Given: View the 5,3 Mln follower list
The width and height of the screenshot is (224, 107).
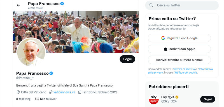Looking at the screenshot, I should [x=46, y=99].
